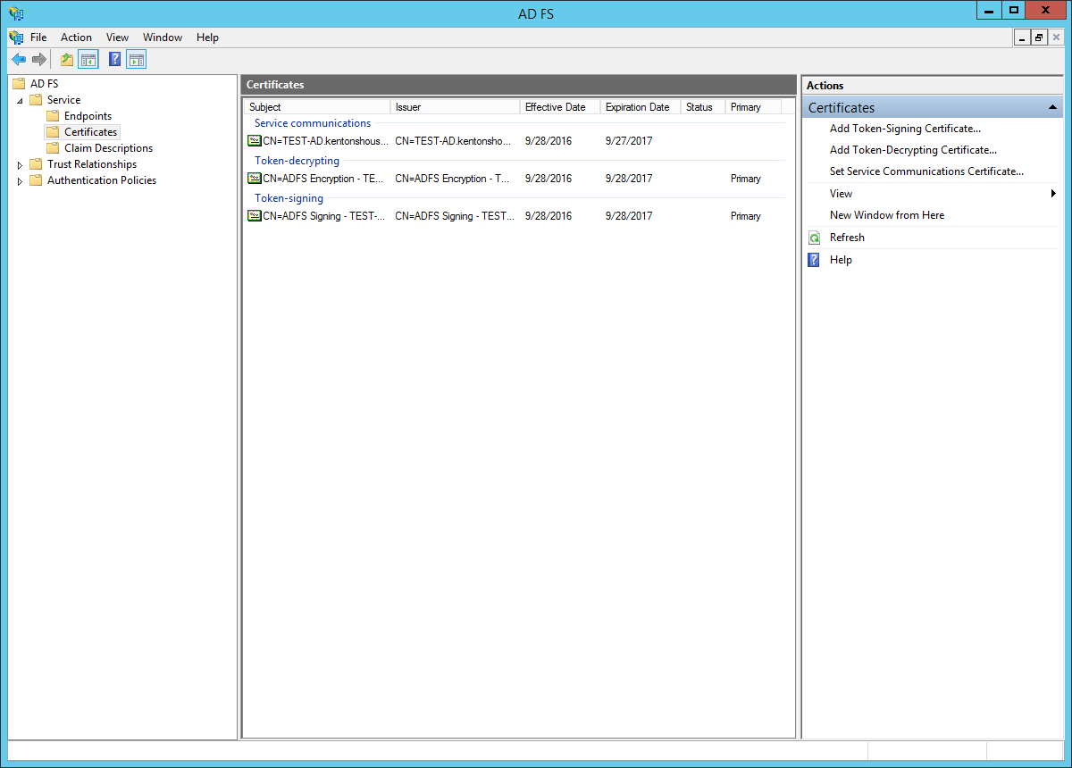Screen dimensions: 1072x768
Task: Click the AD FS root folder icon
Action: [x=19, y=84]
